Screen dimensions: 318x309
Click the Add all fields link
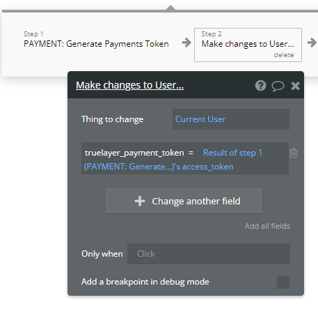coord(267,226)
